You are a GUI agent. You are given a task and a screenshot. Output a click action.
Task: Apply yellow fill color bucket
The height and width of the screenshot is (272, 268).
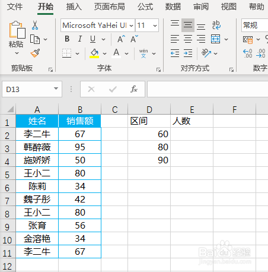[x=94, y=53]
